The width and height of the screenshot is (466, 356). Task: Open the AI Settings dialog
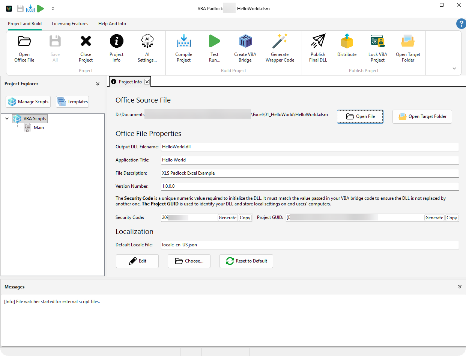pos(147,48)
